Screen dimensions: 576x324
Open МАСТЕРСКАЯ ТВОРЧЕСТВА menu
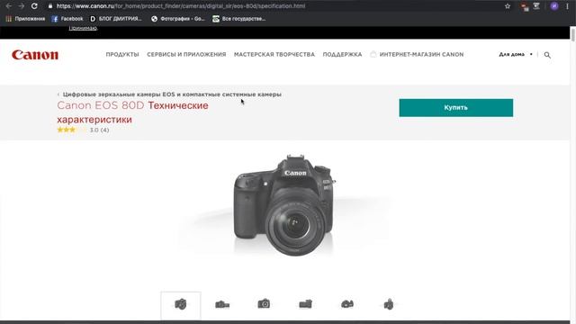point(274,54)
